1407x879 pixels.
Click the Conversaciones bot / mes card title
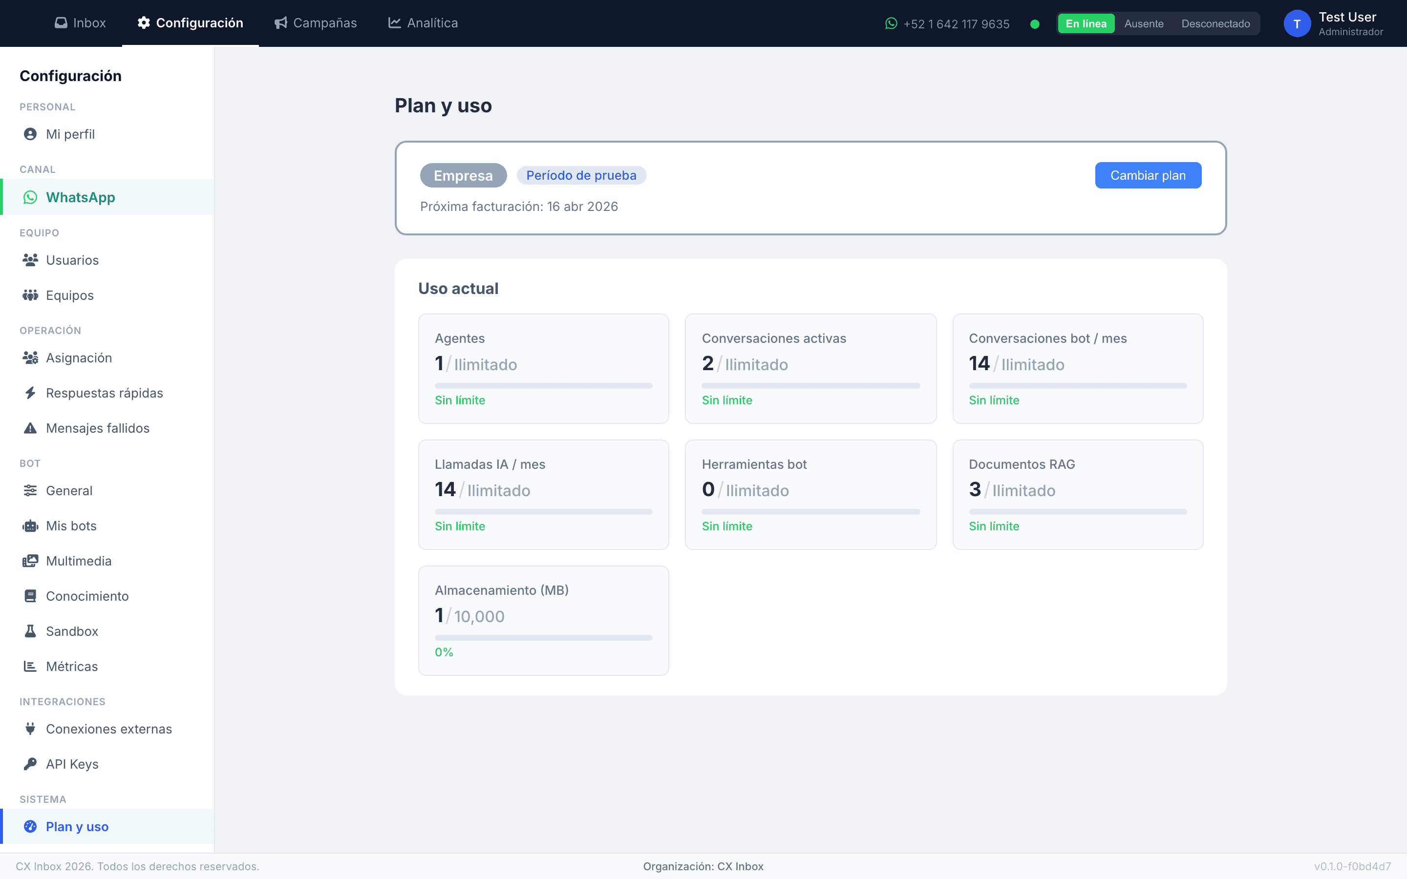(1048, 338)
